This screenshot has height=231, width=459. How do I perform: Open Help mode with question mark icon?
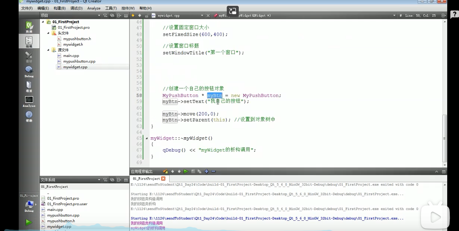point(29,116)
